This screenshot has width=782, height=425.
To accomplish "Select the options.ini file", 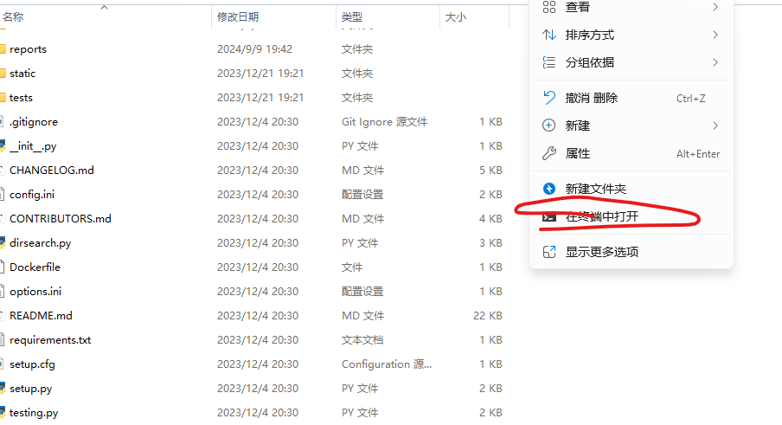I will point(35,292).
